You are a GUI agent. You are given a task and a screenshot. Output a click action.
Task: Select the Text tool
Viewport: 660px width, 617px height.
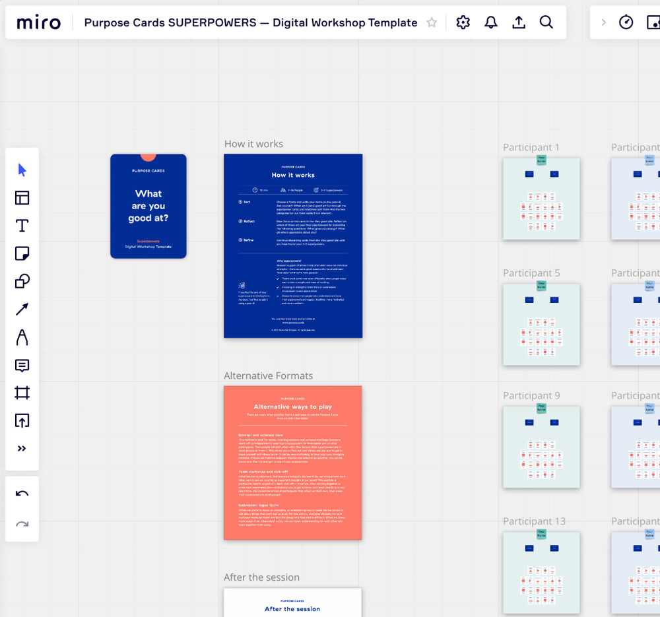(x=22, y=226)
